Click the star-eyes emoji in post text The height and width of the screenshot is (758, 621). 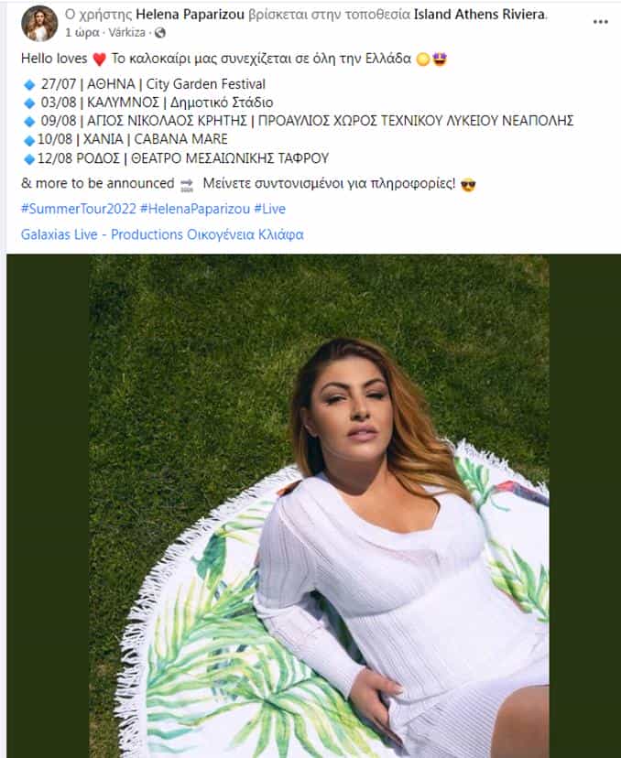440,59
